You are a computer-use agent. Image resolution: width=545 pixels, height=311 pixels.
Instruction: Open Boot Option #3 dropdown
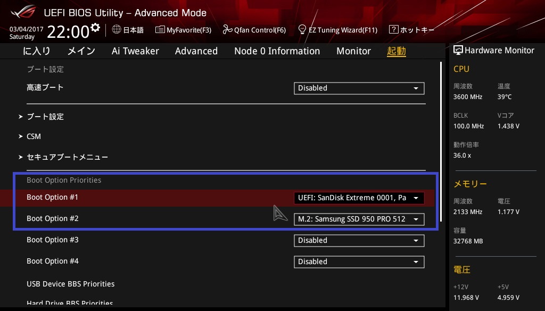click(359, 240)
